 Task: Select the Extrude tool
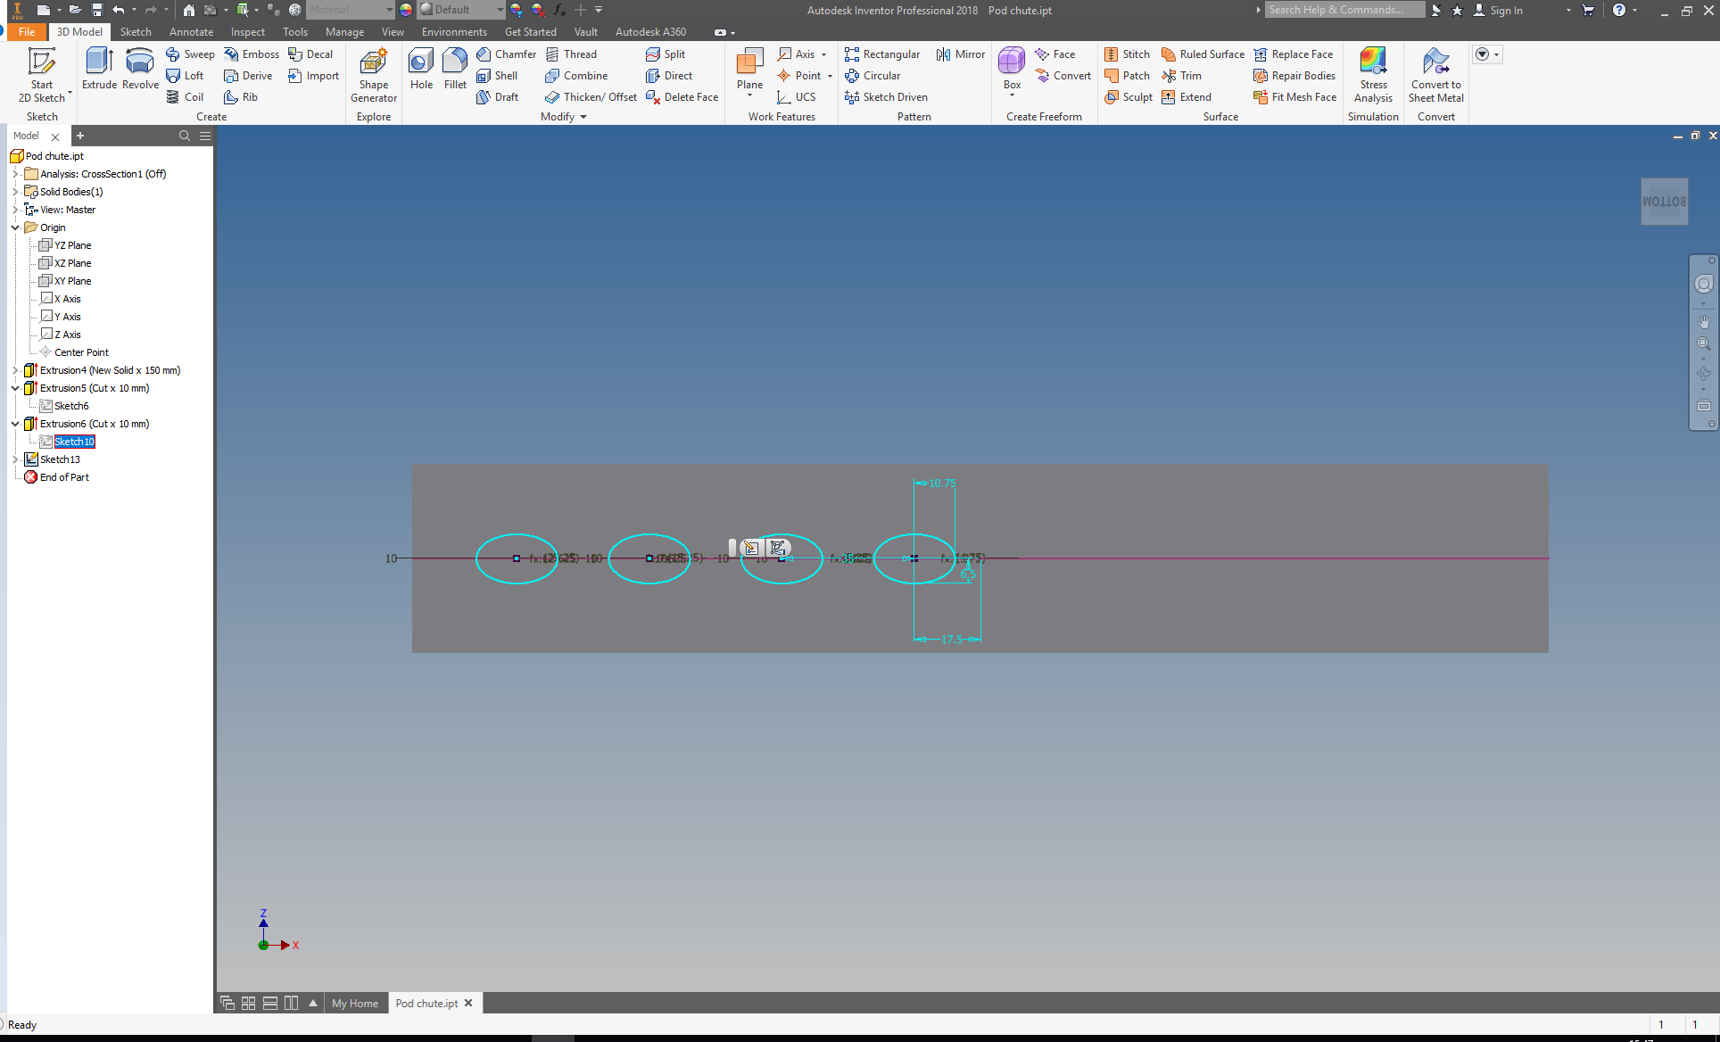tap(98, 67)
